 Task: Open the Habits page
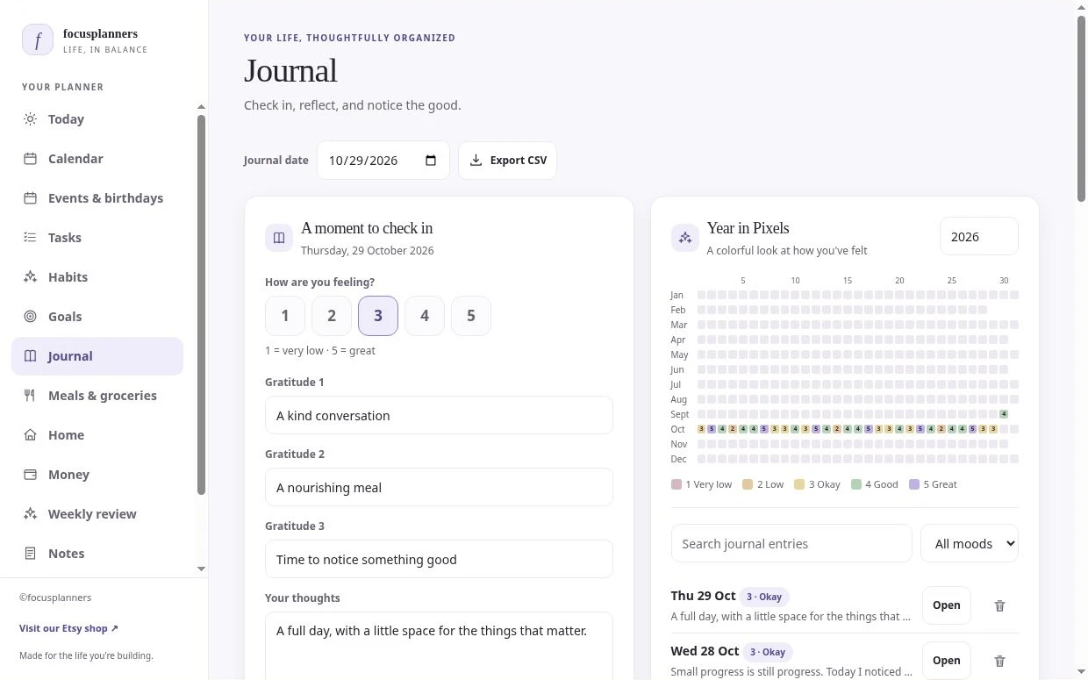coord(97,277)
